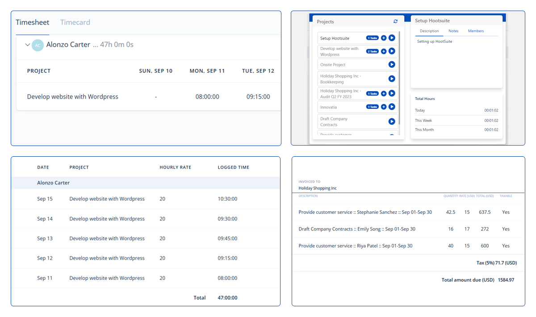The width and height of the screenshot is (536, 317).
Task: Click Alonzo Carter's AC avatar
Action: tap(38, 45)
